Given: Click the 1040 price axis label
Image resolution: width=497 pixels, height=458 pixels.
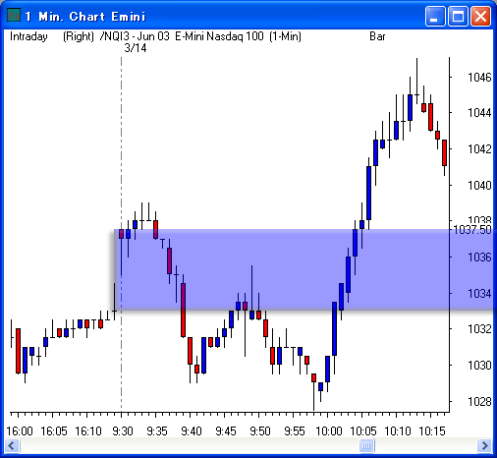Looking at the screenshot, I should pos(479,186).
